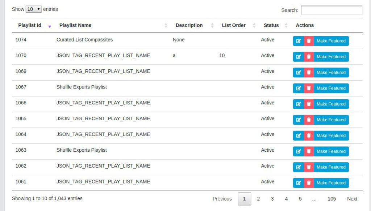Click List Order value 10
Image resolution: width=371 pixels, height=211 pixels.
coord(222,56)
